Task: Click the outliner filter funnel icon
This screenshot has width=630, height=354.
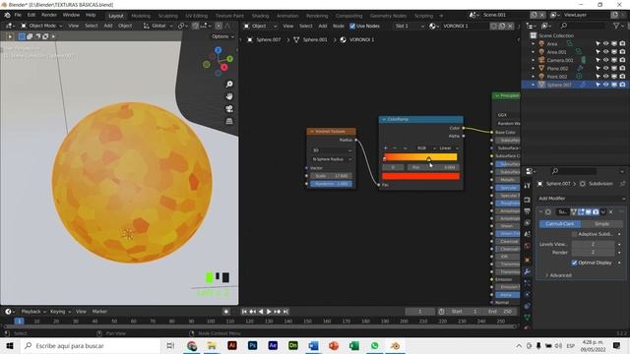Action: (616, 26)
